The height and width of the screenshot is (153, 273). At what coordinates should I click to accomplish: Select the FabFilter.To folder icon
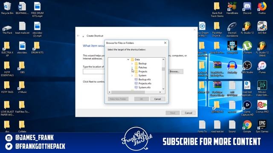(x=22, y=107)
